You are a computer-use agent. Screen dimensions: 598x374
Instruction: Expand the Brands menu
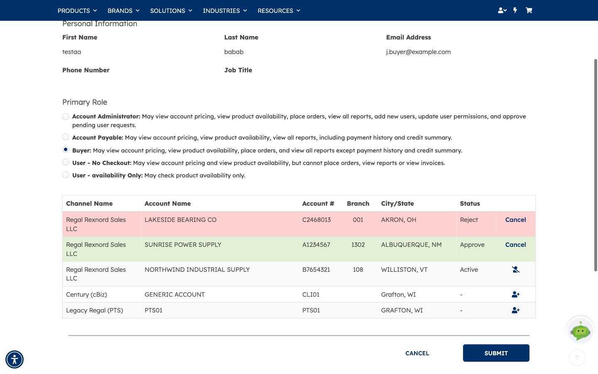[123, 11]
